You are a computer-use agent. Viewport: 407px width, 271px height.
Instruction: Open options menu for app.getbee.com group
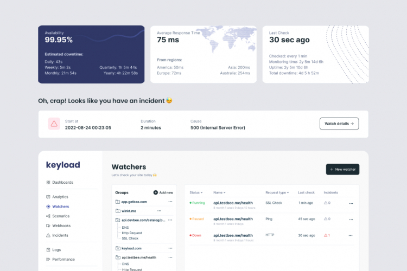pos(170,202)
